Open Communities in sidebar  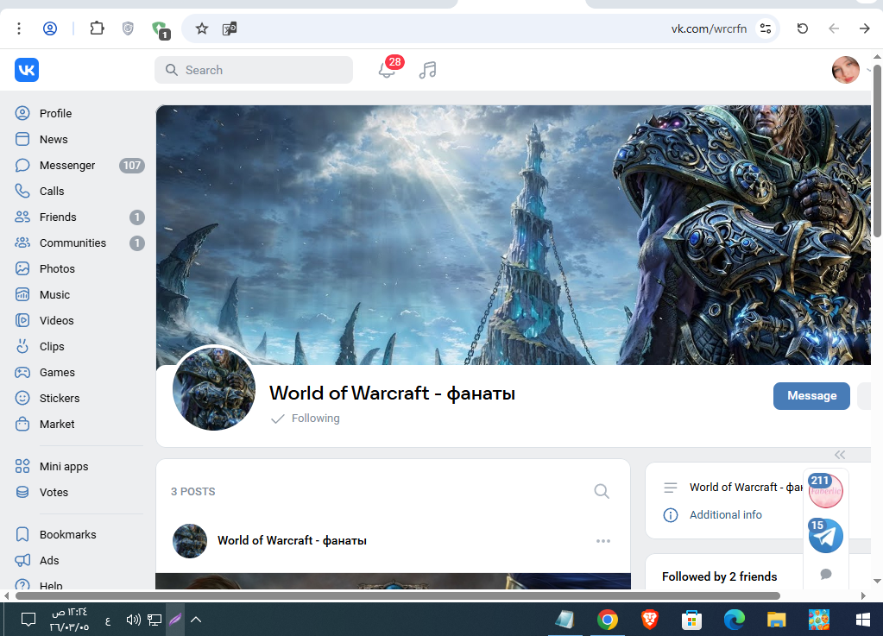(x=79, y=242)
